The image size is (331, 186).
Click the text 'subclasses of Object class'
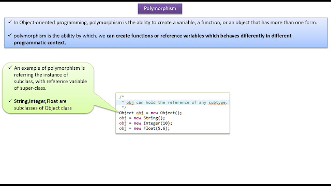pos(43,108)
